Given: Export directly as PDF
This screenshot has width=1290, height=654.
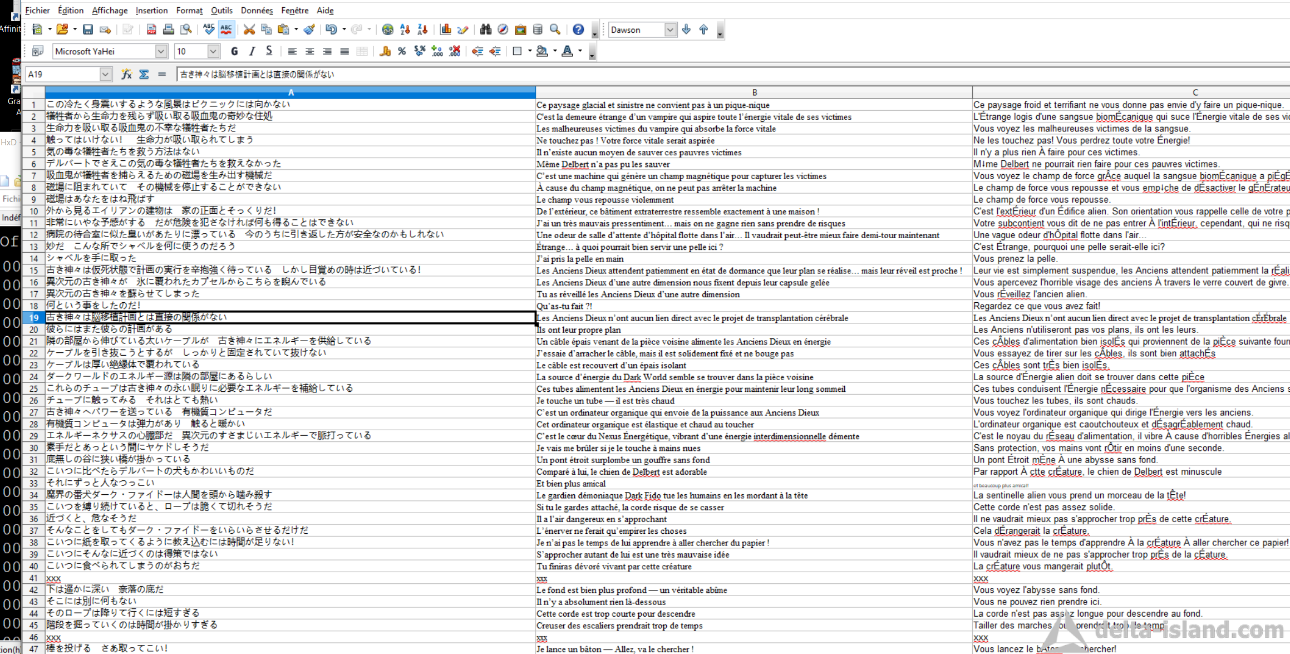Looking at the screenshot, I should (x=151, y=29).
